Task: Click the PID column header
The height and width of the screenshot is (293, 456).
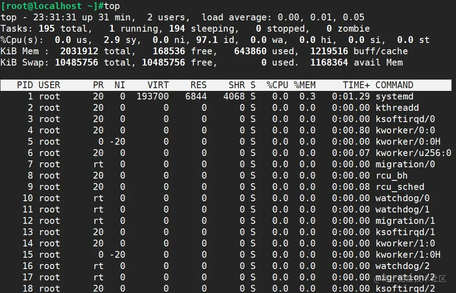Action: point(25,85)
